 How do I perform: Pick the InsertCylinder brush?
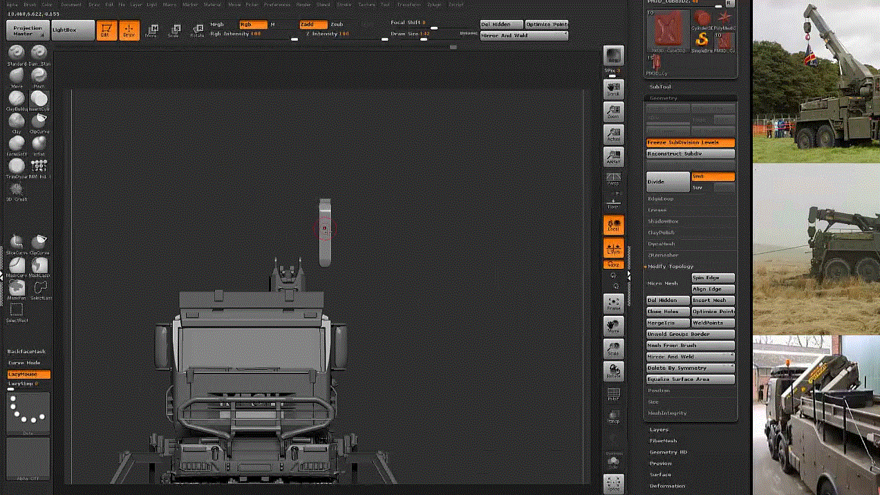pyautogui.click(x=39, y=100)
